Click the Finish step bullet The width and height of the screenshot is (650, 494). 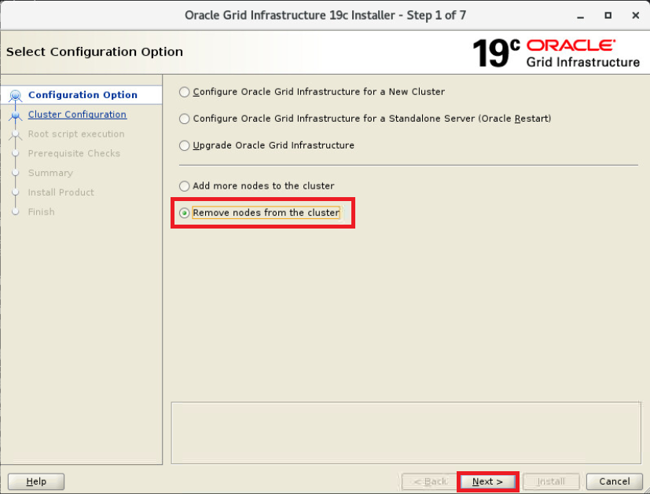click(x=16, y=211)
